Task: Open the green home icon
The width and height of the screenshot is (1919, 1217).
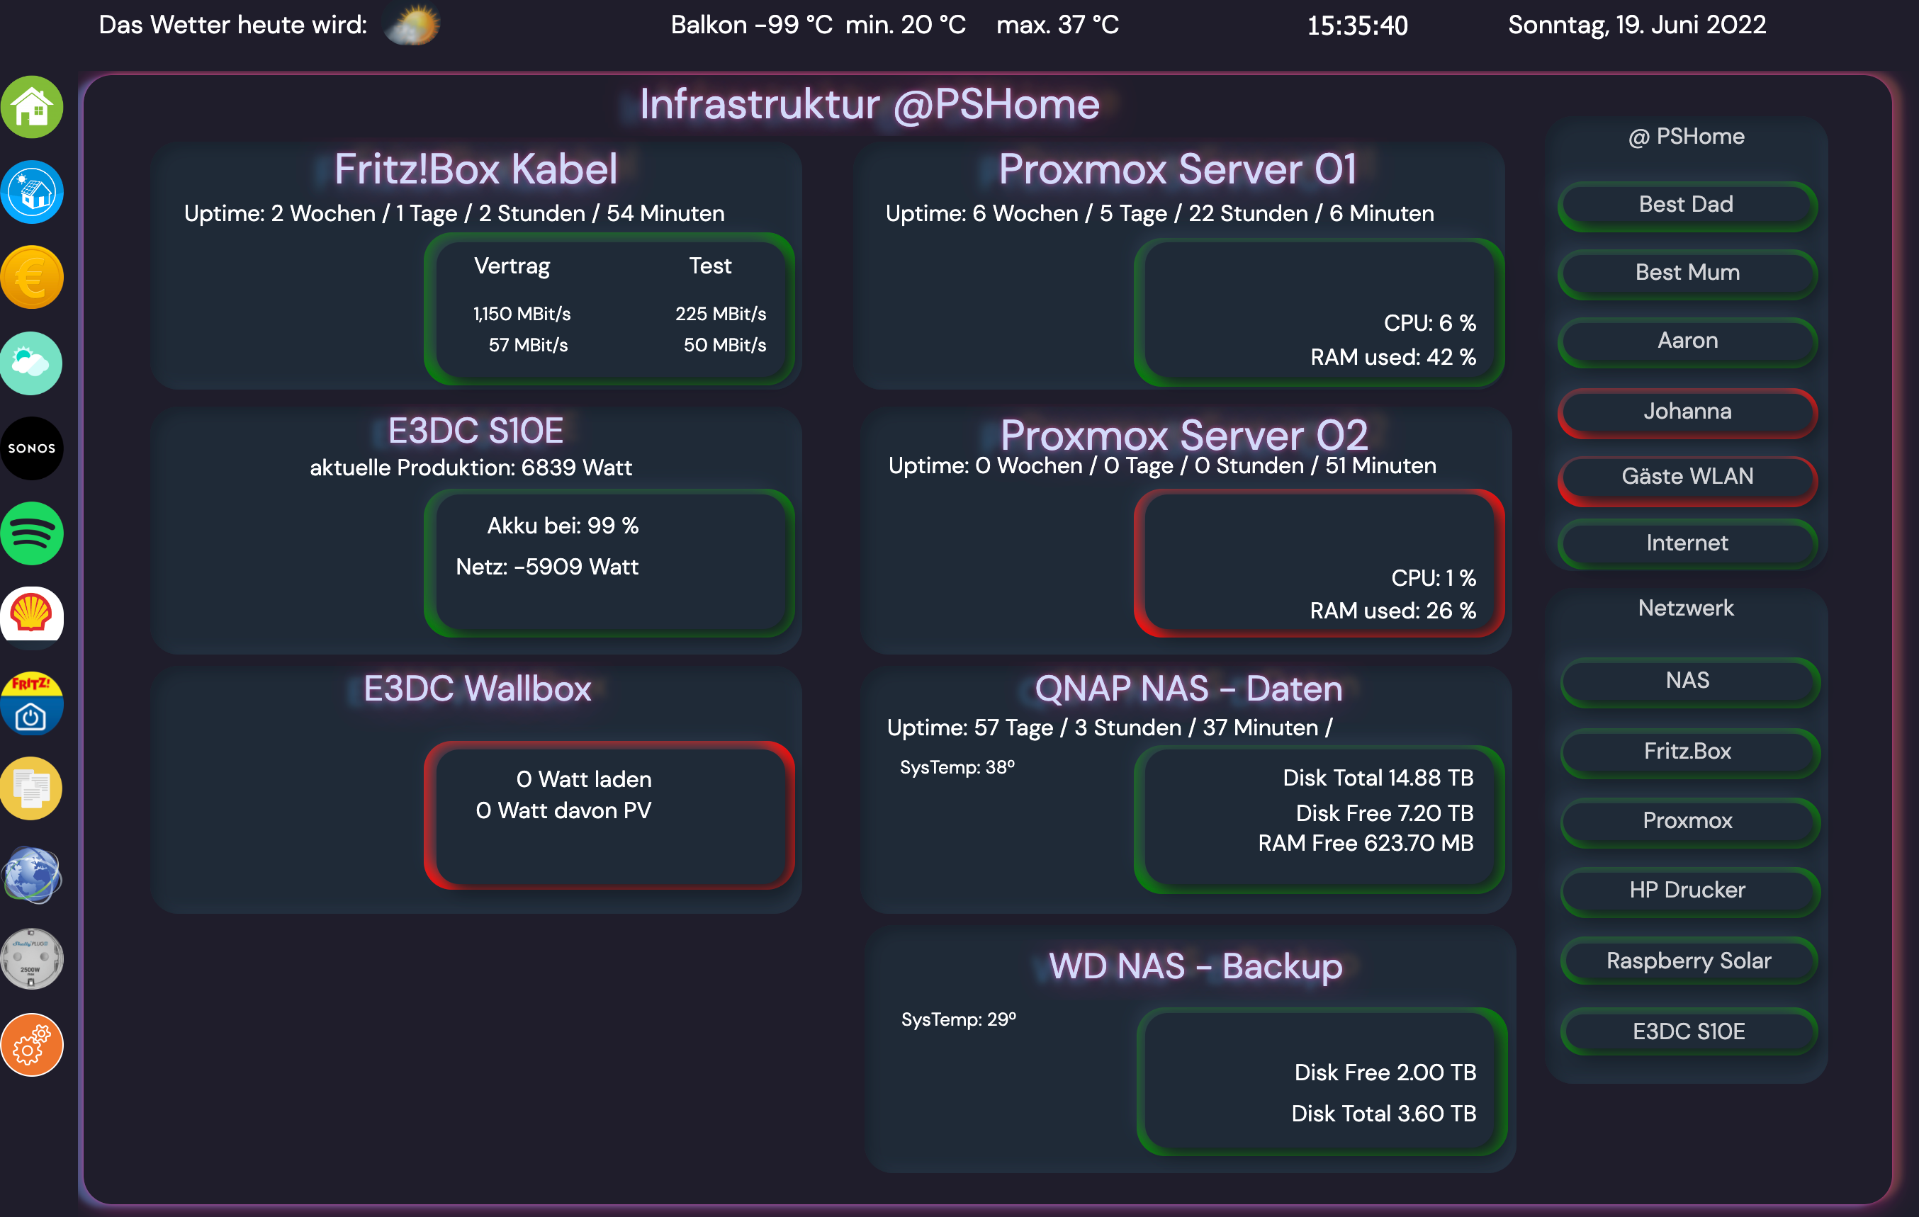Action: [x=32, y=107]
